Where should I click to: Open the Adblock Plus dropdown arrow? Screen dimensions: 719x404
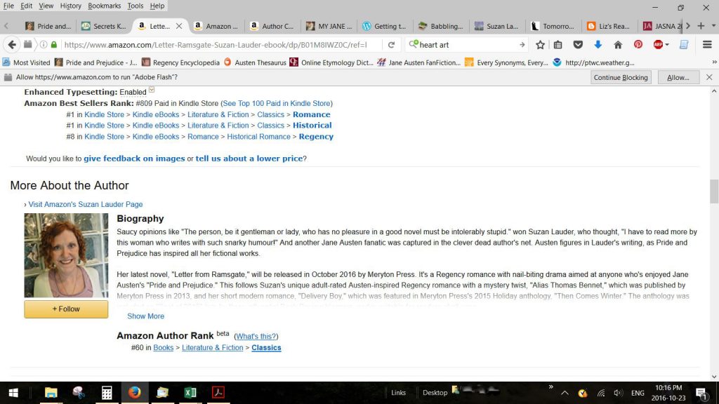click(x=667, y=45)
